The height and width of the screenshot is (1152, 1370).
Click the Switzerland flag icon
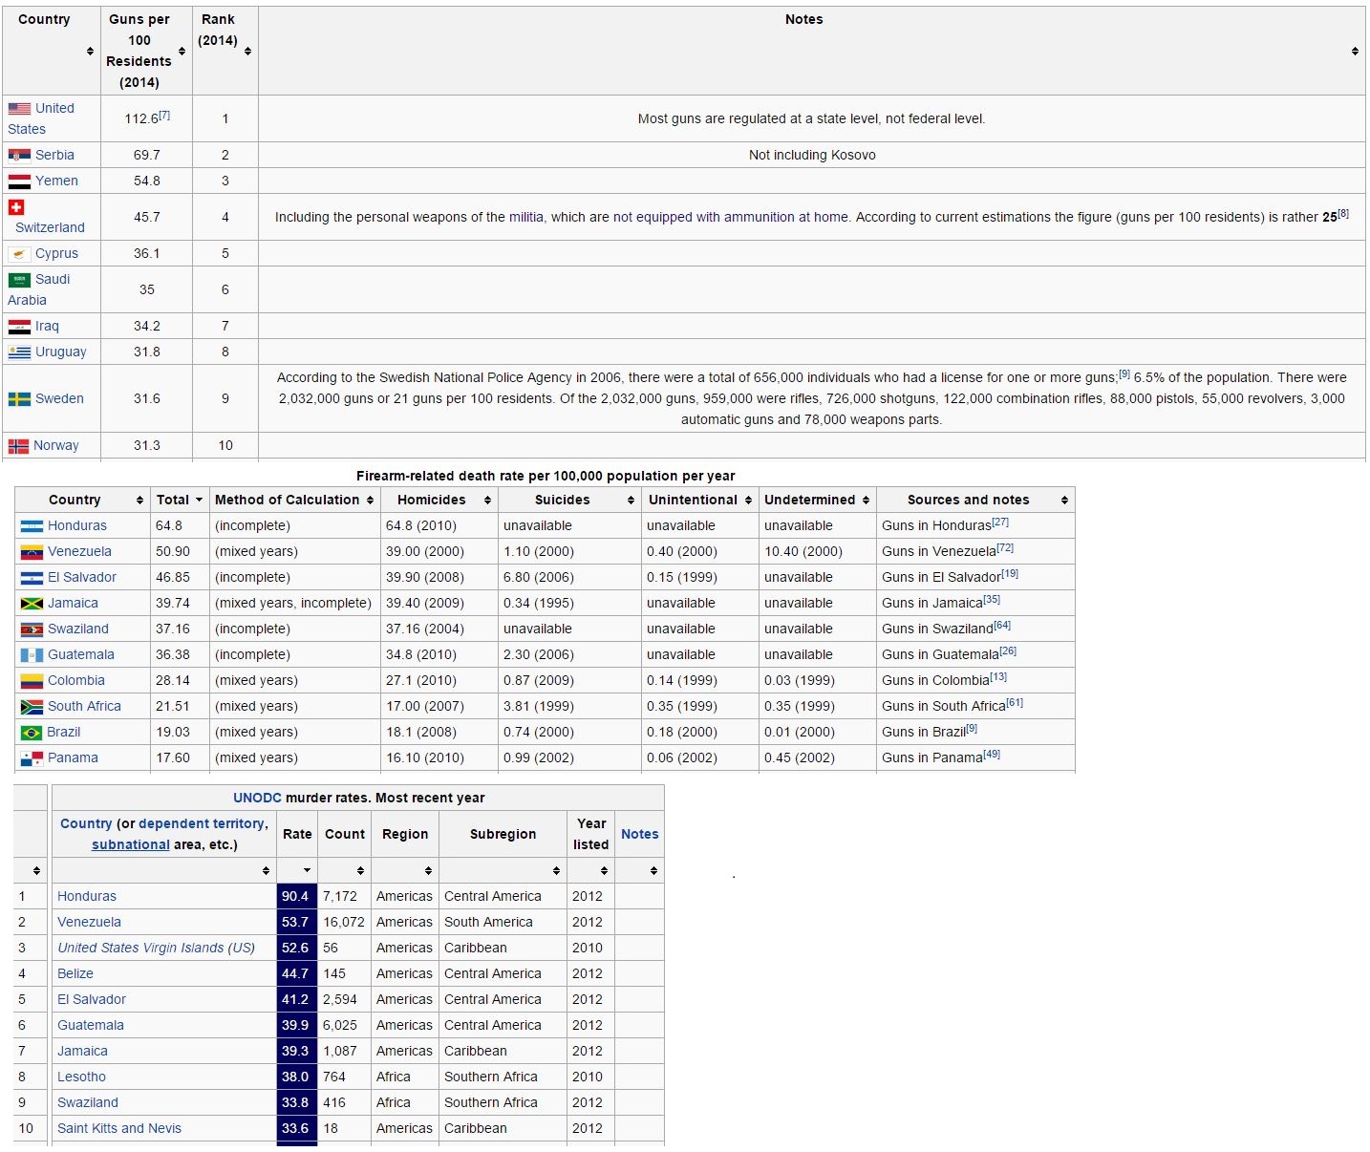[x=15, y=207]
